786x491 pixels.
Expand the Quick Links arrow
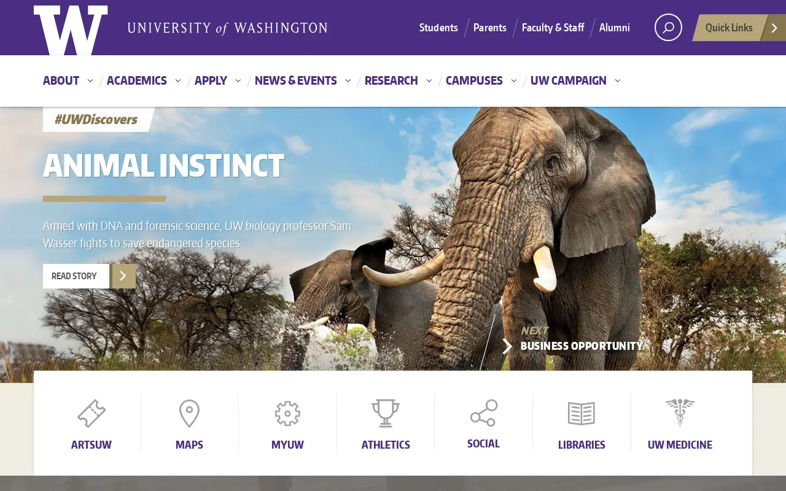click(774, 28)
